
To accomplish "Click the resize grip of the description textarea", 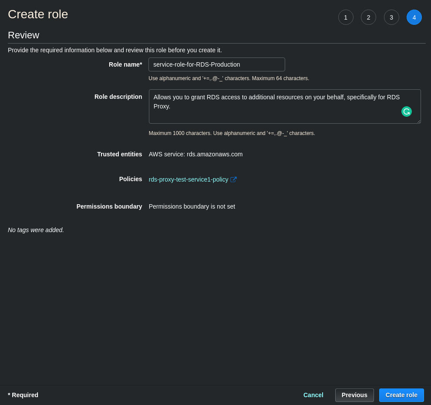I will pyautogui.click(x=418, y=121).
